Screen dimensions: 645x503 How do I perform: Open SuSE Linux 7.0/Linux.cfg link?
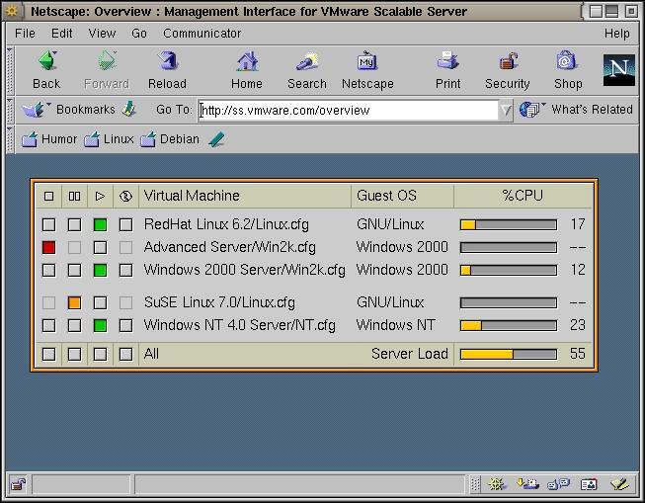219,302
